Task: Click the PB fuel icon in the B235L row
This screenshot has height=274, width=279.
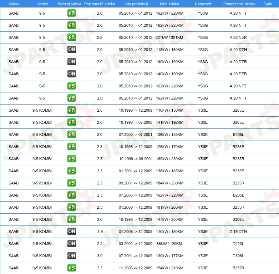Action: pyautogui.click(x=72, y=195)
